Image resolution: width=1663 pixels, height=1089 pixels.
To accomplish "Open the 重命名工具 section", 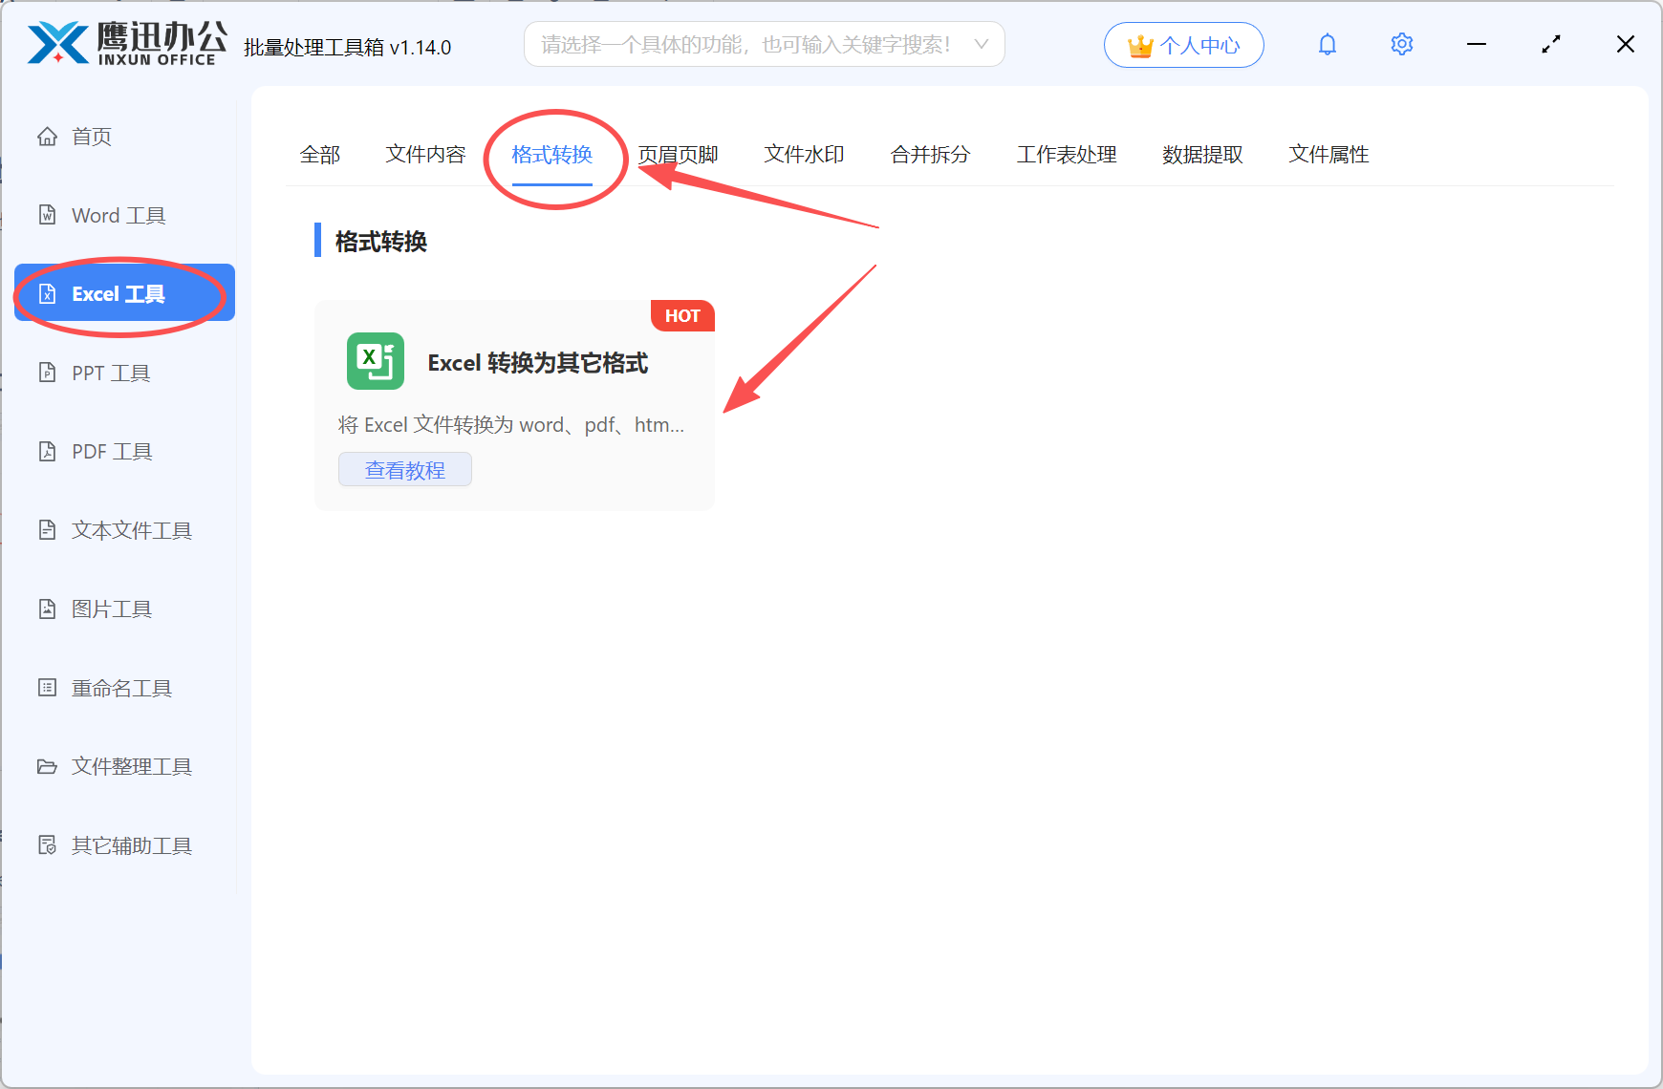I will point(121,687).
